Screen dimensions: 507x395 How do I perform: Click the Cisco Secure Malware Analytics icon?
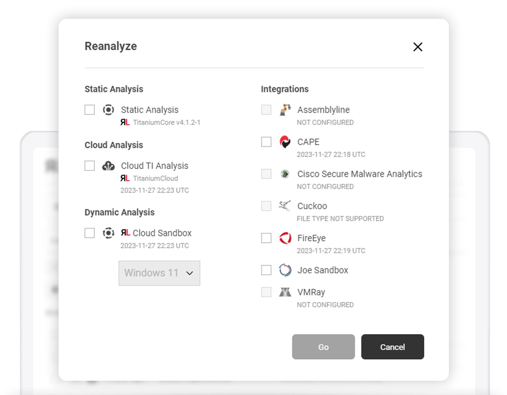click(285, 174)
